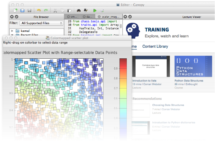Close the da... editor tab
The width and height of the screenshot is (215, 141).
pyautogui.click(x=84, y=17)
